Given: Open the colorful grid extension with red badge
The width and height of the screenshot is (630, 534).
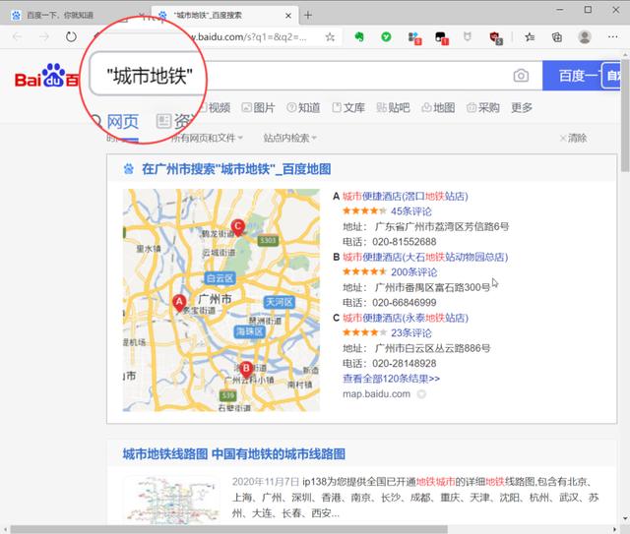Looking at the screenshot, I should click(x=414, y=38).
